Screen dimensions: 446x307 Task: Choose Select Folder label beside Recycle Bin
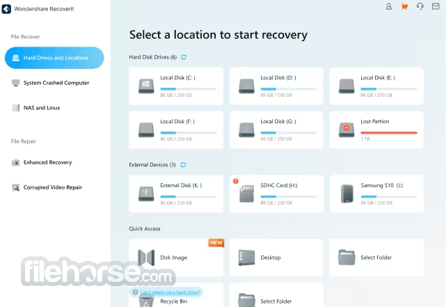(x=276, y=301)
